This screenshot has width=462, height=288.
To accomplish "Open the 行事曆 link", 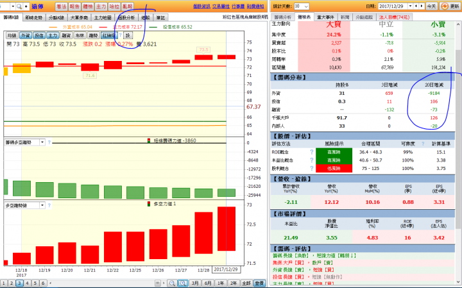I will click(238, 6).
